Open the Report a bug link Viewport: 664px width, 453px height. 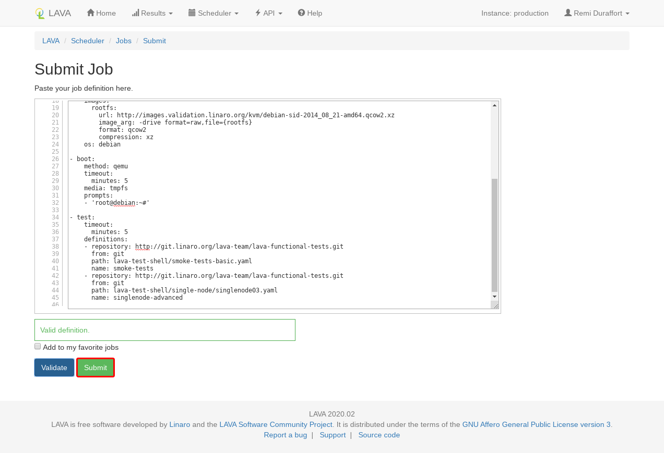[x=285, y=435]
